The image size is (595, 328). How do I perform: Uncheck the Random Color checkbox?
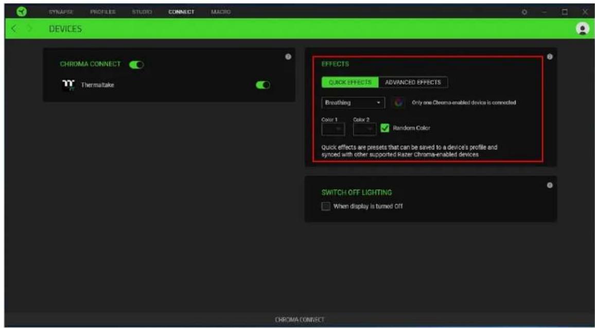(385, 128)
